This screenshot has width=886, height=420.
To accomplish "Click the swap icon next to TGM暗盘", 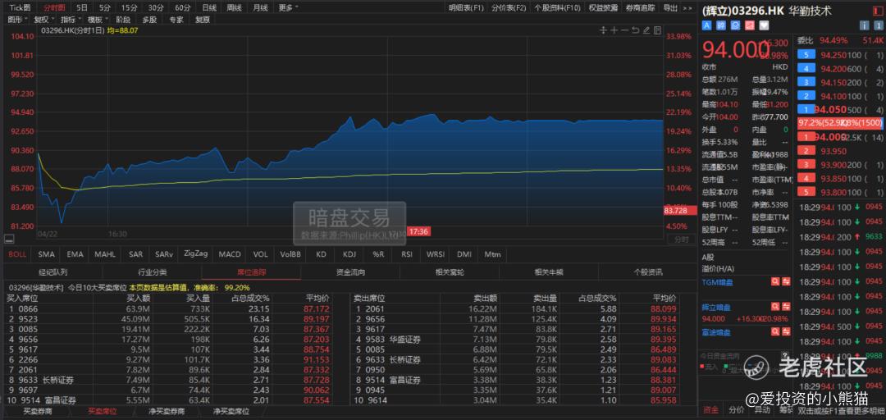I will point(785,281).
